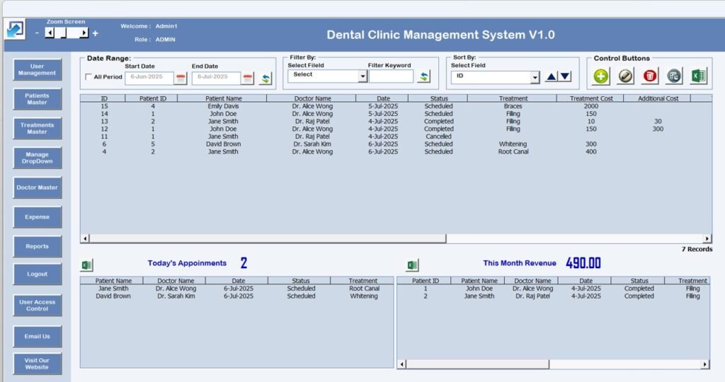725x382 pixels.
Task: Click the Logout button
Action: pyautogui.click(x=37, y=274)
